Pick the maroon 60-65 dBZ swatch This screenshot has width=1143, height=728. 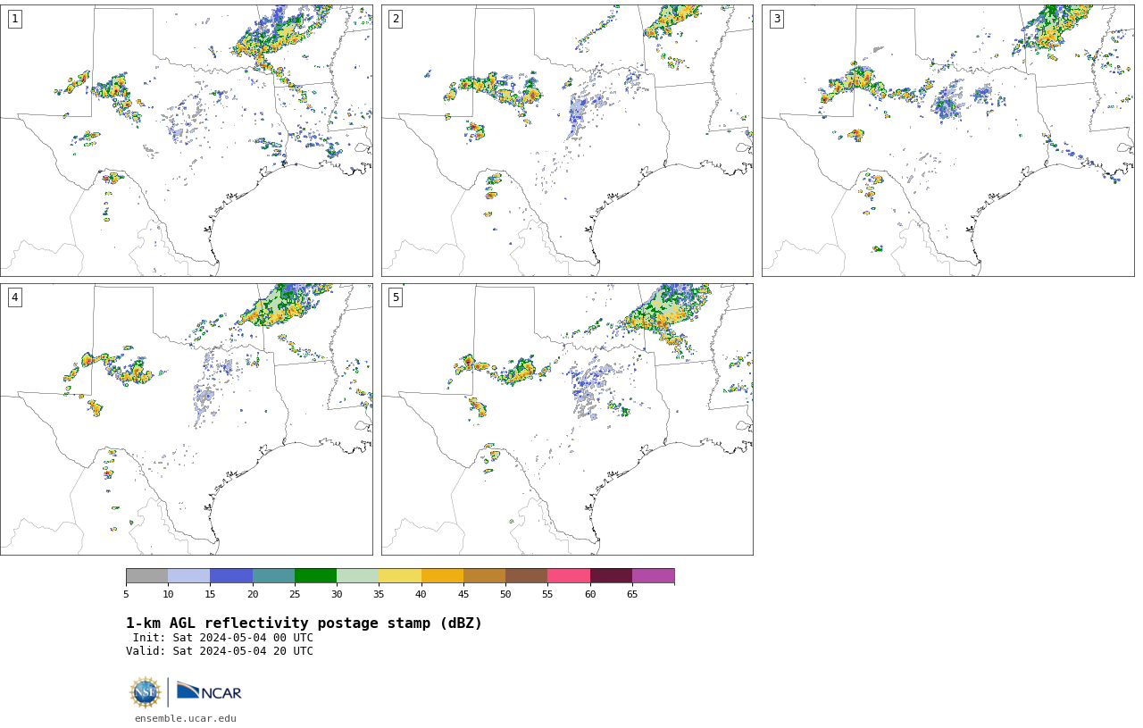[611, 576]
